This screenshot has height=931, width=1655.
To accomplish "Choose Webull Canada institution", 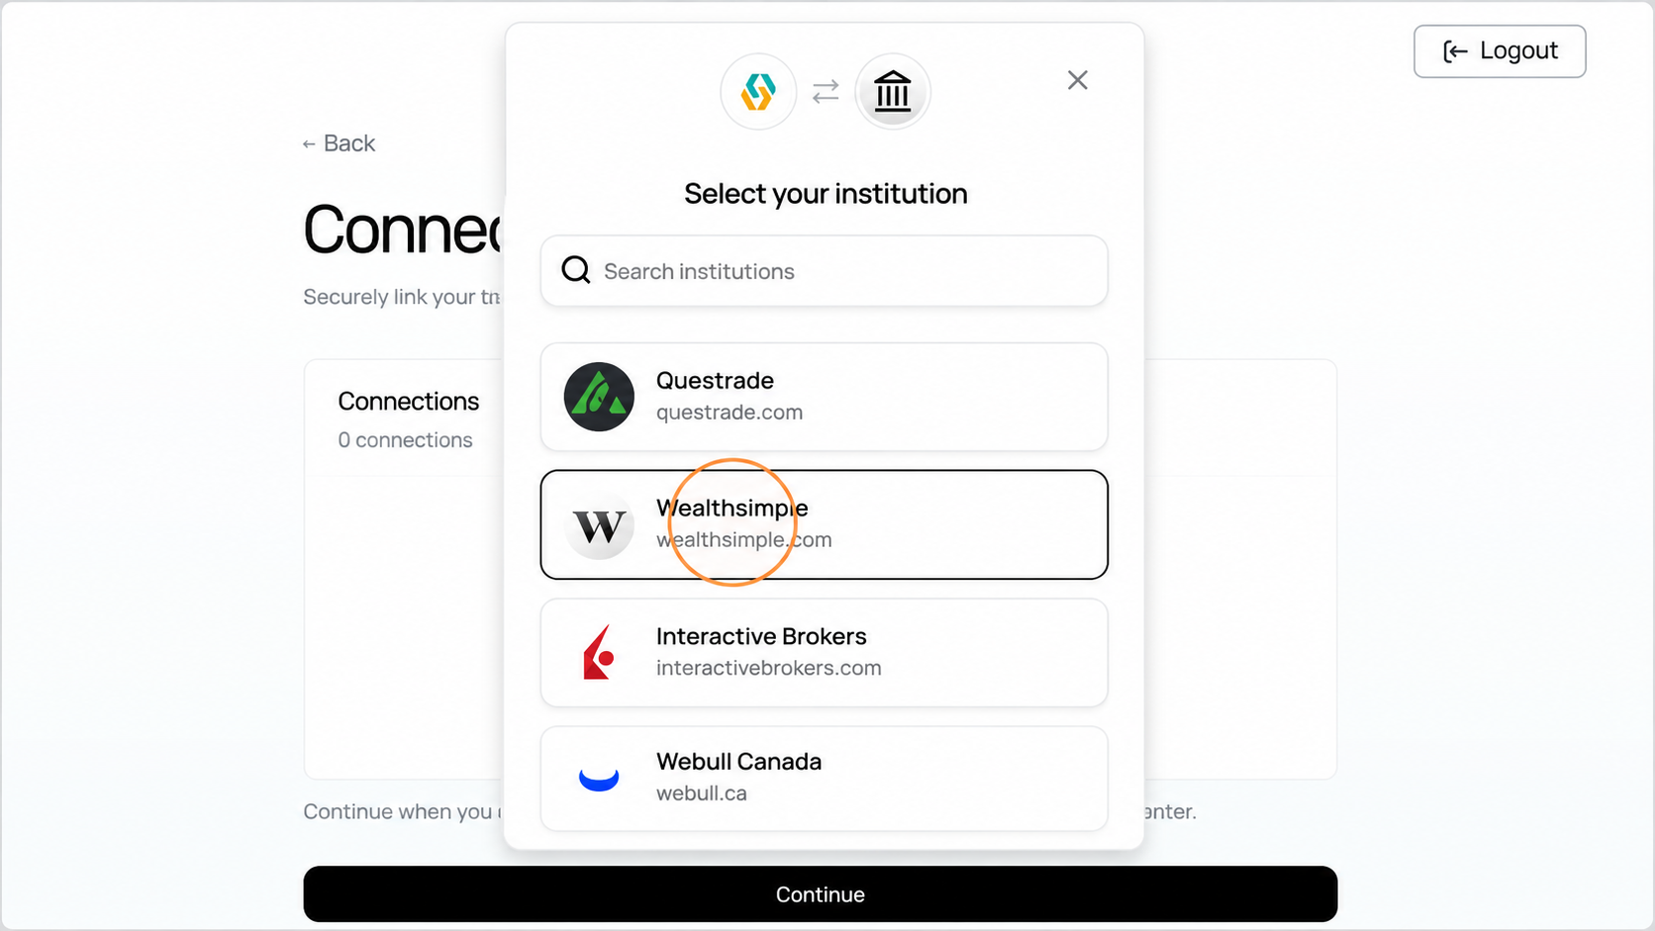I will 824,779.
